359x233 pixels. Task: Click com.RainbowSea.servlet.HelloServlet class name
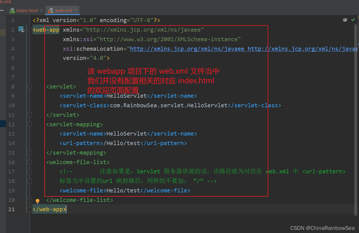pos(169,105)
